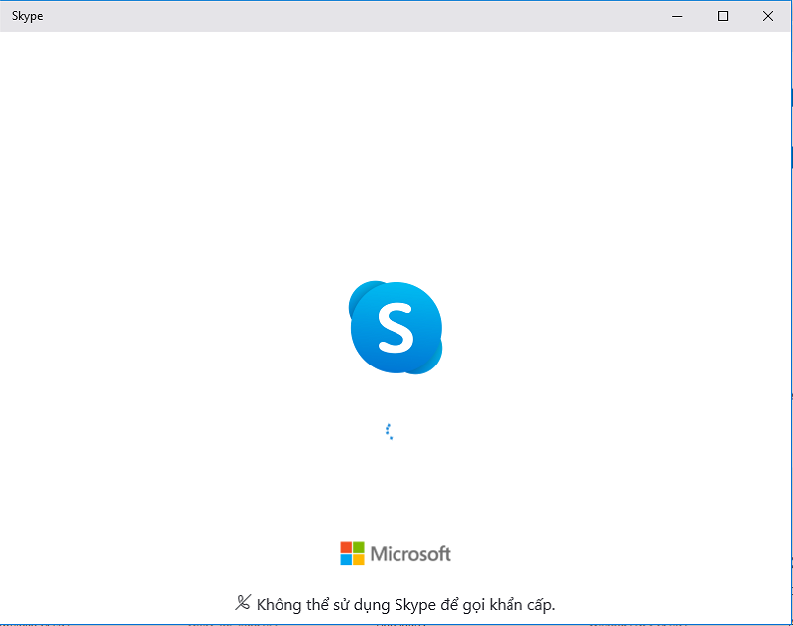Minimize the Skype window

pos(677,16)
